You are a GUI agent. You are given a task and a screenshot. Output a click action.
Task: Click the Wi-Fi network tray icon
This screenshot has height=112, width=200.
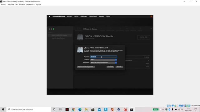tap(179, 109)
